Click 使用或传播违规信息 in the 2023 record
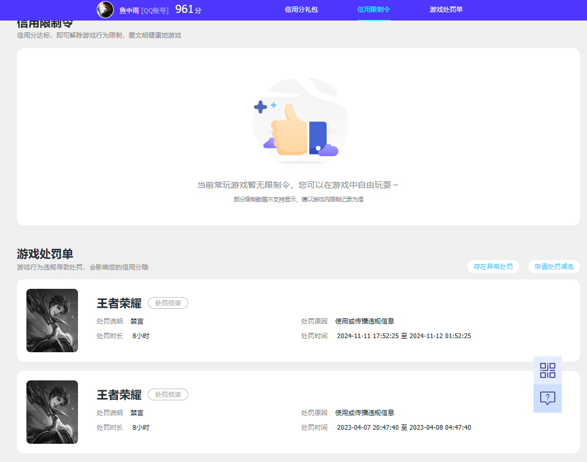The image size is (587, 462). [x=365, y=413]
